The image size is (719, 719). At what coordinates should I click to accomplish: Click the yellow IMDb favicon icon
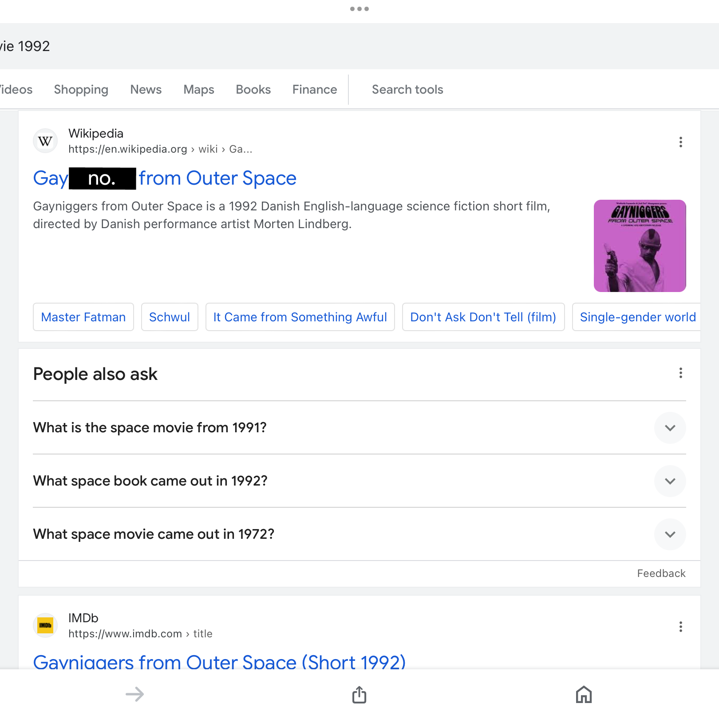45,626
